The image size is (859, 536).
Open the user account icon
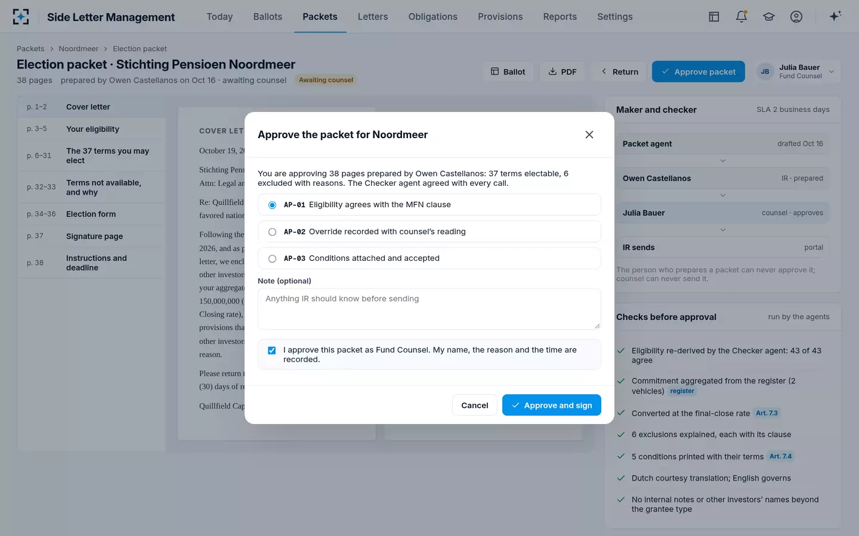[x=796, y=17]
